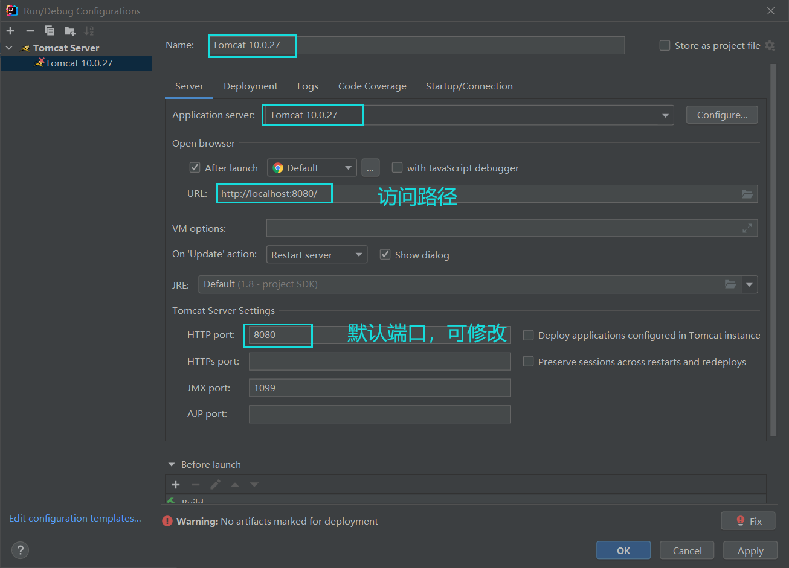Image resolution: width=789 pixels, height=568 pixels.
Task: Open Edit configuration templates link
Action: click(75, 518)
